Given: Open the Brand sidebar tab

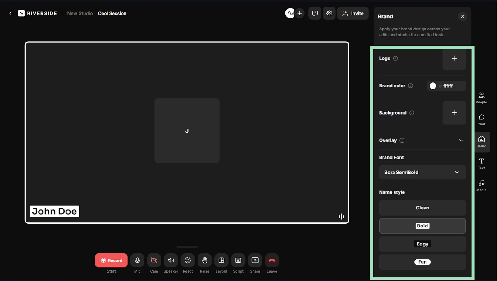Looking at the screenshot, I should pyautogui.click(x=481, y=142).
